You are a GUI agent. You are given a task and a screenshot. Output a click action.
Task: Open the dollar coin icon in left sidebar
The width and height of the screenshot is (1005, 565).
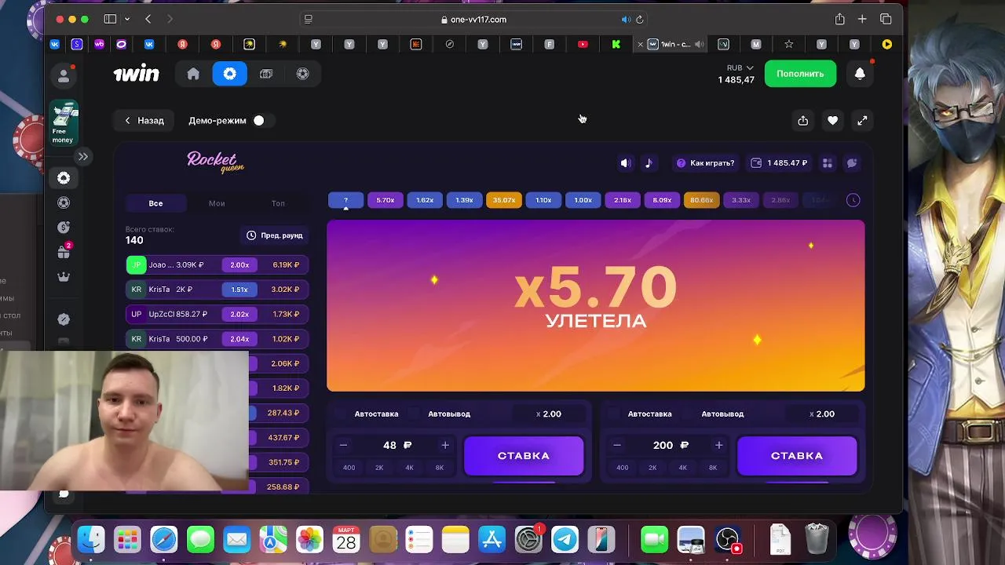(64, 228)
